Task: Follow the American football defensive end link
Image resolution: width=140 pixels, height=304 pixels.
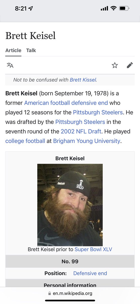Action: coord(66,103)
